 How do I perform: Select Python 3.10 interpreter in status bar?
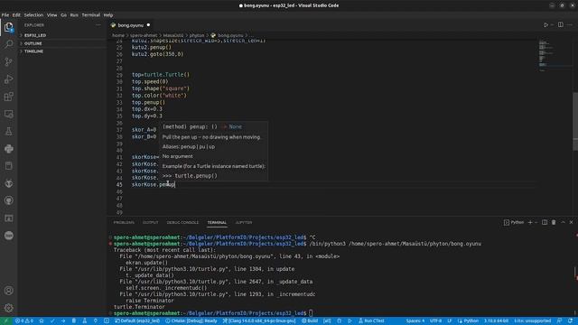pyautogui.click(x=496, y=321)
